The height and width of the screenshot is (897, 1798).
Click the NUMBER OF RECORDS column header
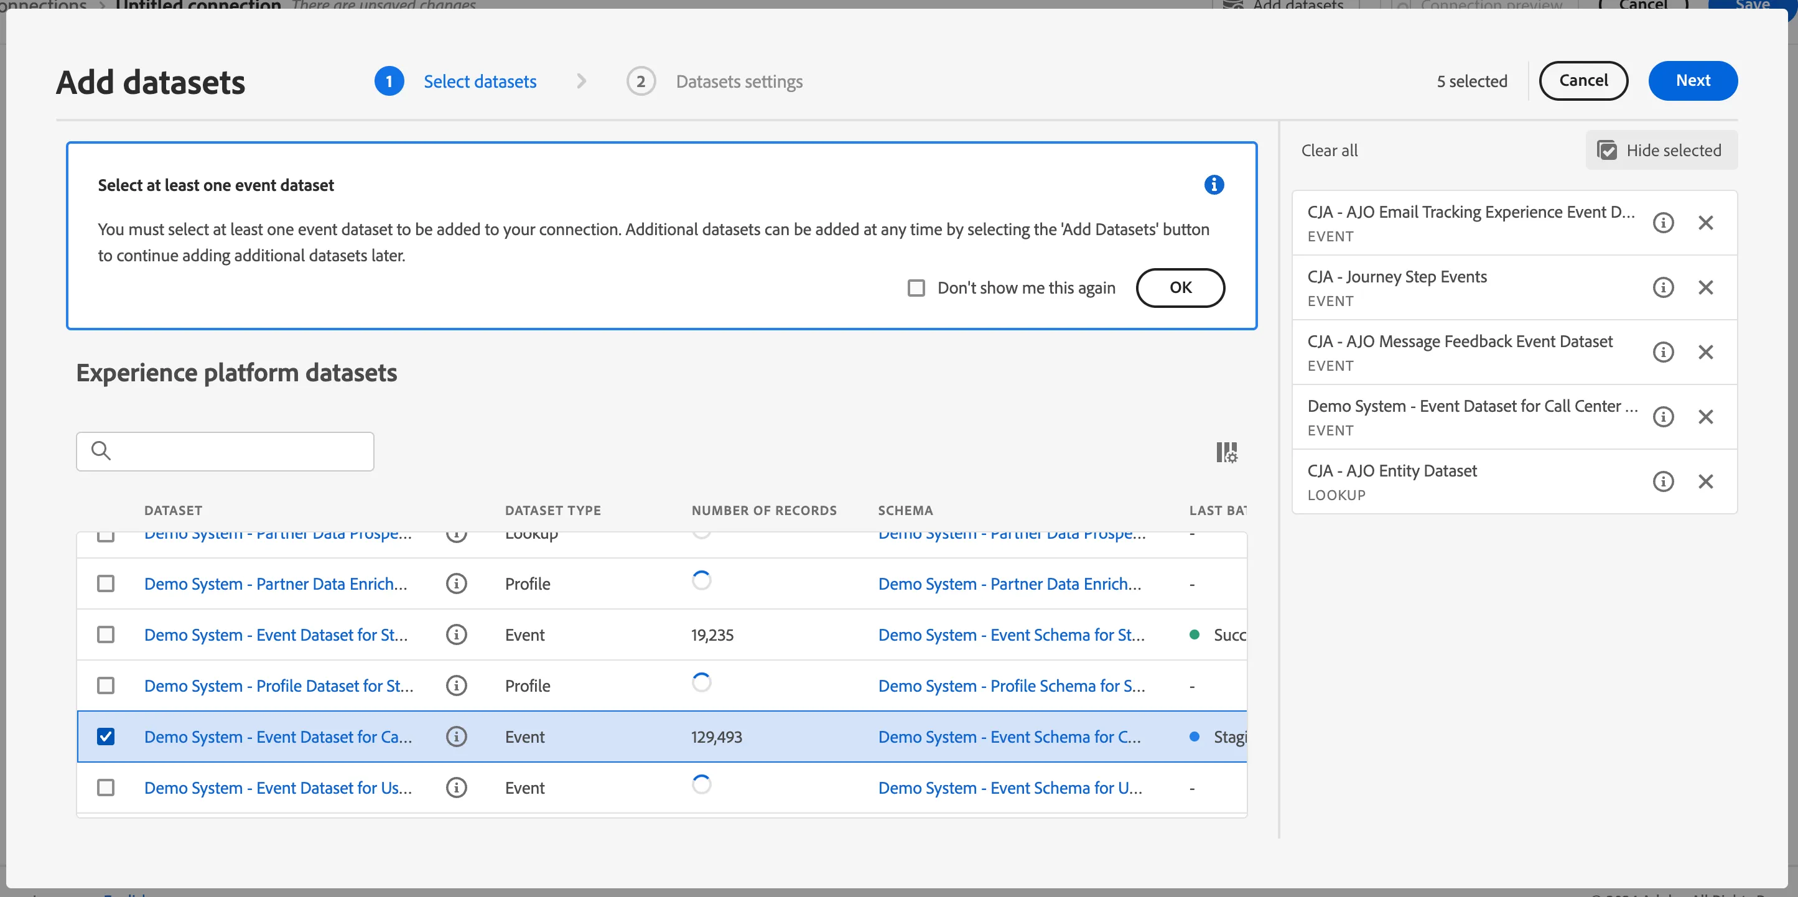(x=763, y=509)
